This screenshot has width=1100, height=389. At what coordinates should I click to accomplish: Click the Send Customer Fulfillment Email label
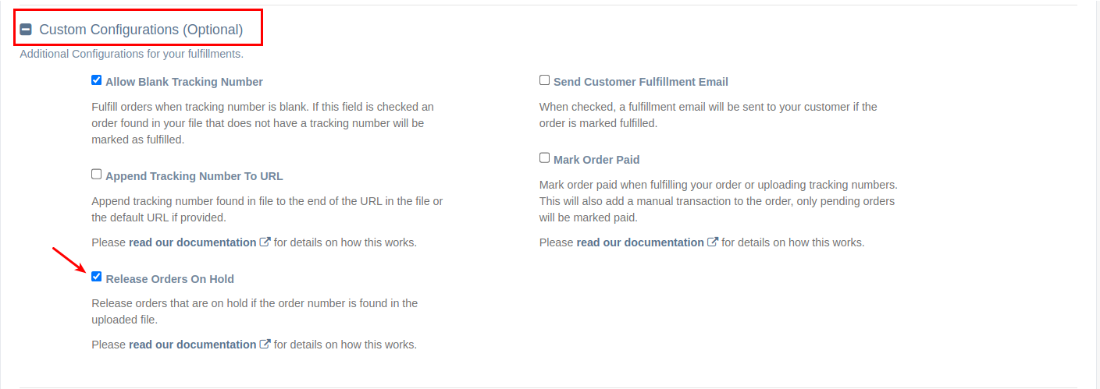pyautogui.click(x=641, y=82)
